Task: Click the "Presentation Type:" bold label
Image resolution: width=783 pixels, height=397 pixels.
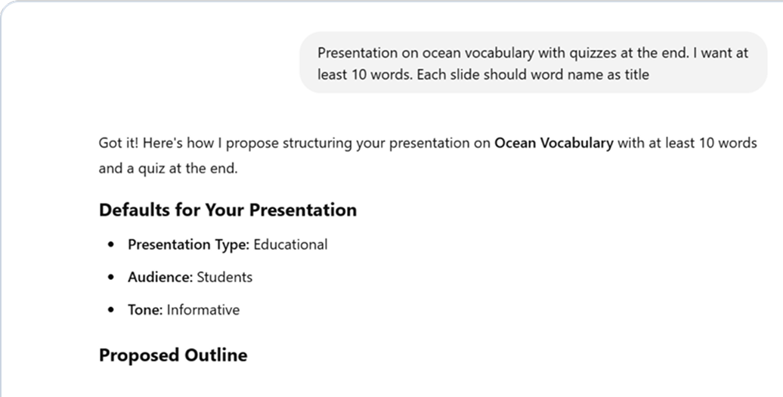Action: point(188,245)
